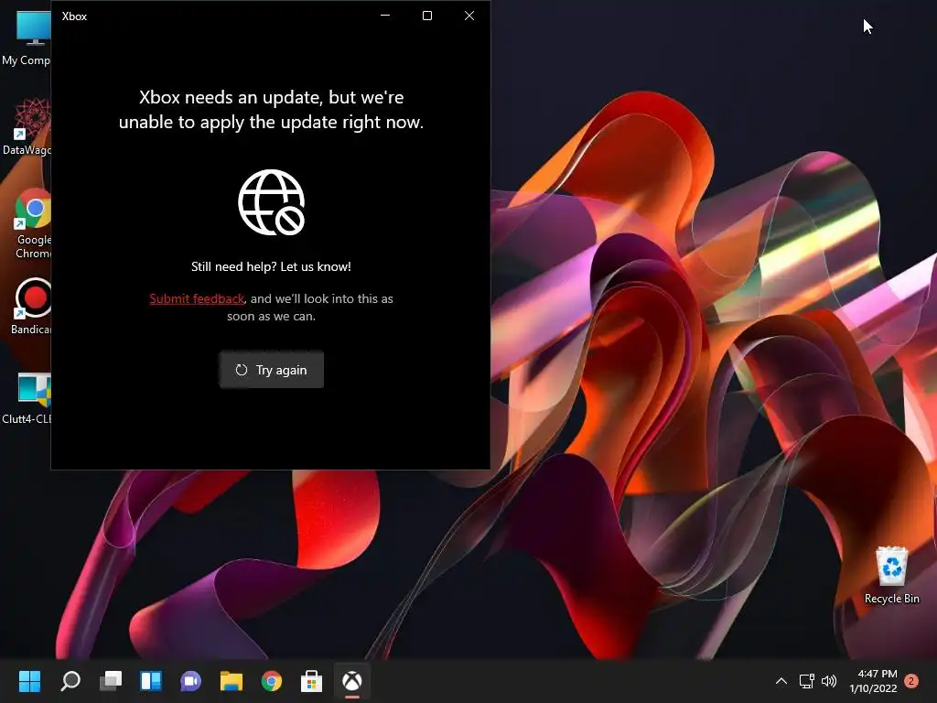Maximize the Xbox window
The image size is (937, 703).
427,16
